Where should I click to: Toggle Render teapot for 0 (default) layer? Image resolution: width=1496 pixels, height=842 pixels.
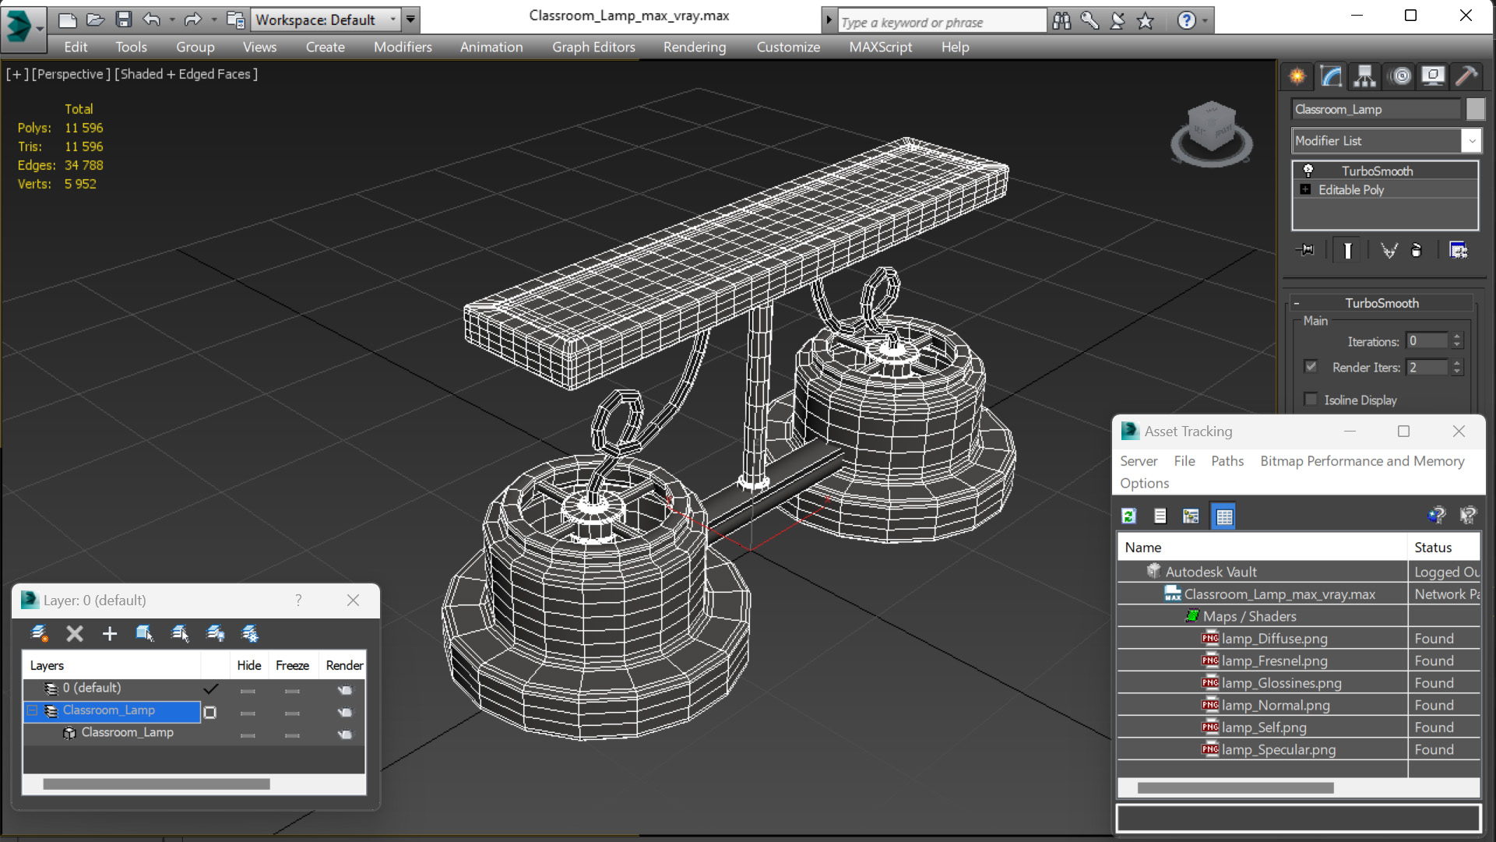pos(345,690)
